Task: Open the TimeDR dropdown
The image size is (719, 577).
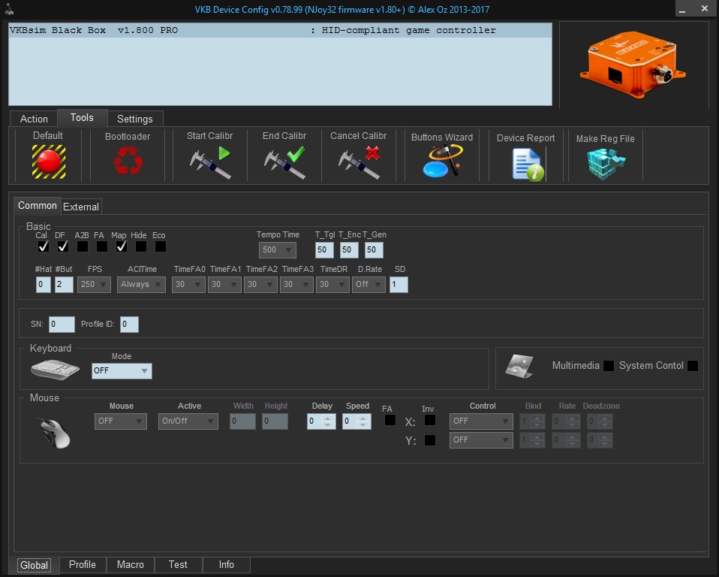Action: click(332, 285)
